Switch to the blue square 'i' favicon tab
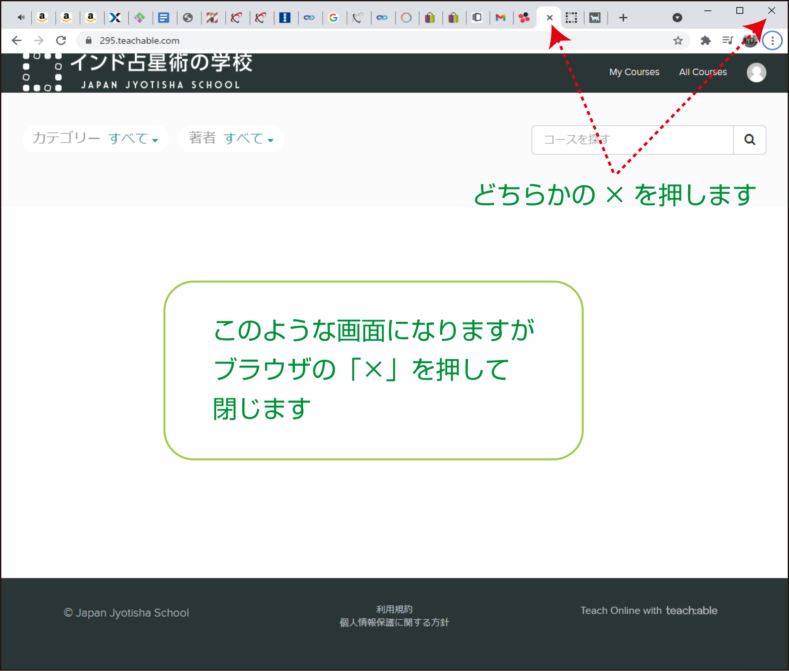 [285, 18]
